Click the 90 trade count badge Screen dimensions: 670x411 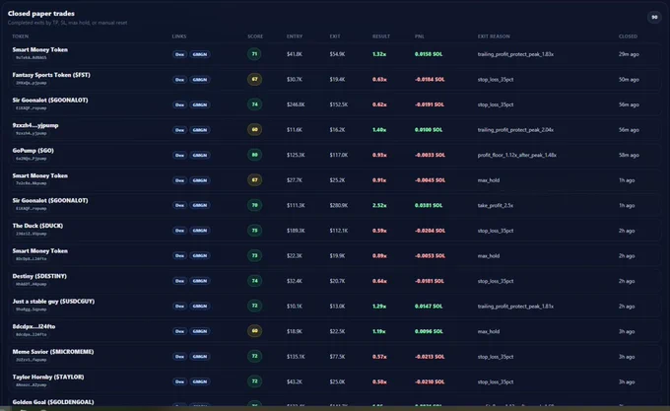pyautogui.click(x=654, y=17)
